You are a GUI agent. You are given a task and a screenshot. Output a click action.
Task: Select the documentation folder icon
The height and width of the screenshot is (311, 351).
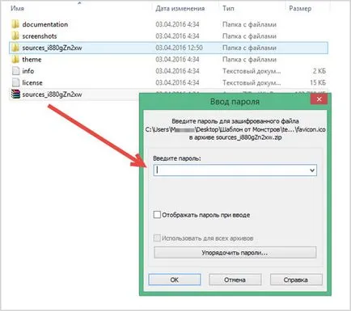[15, 24]
